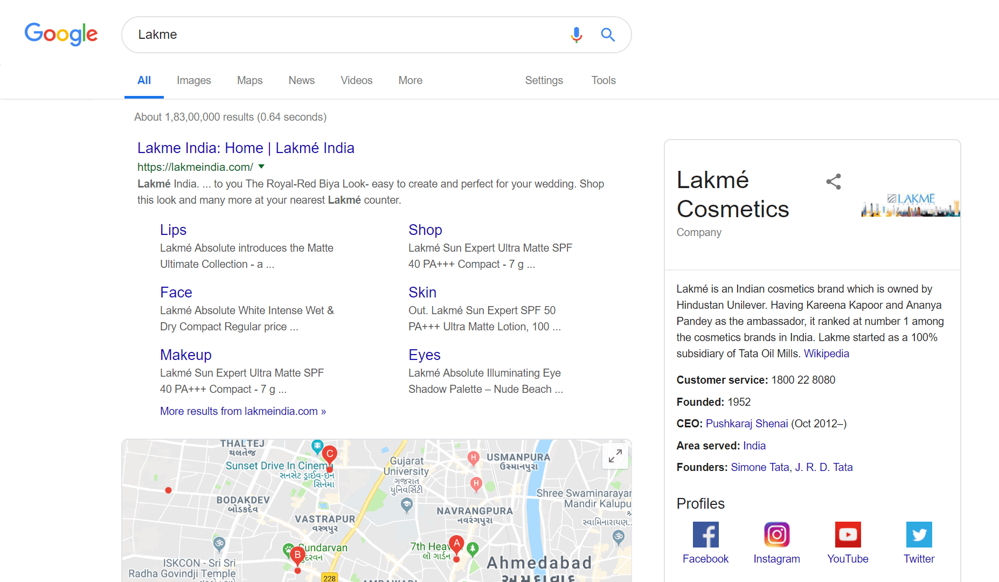Screen dimensions: 999x582
Task: Click the voice search microphone icon
Action: tap(576, 35)
